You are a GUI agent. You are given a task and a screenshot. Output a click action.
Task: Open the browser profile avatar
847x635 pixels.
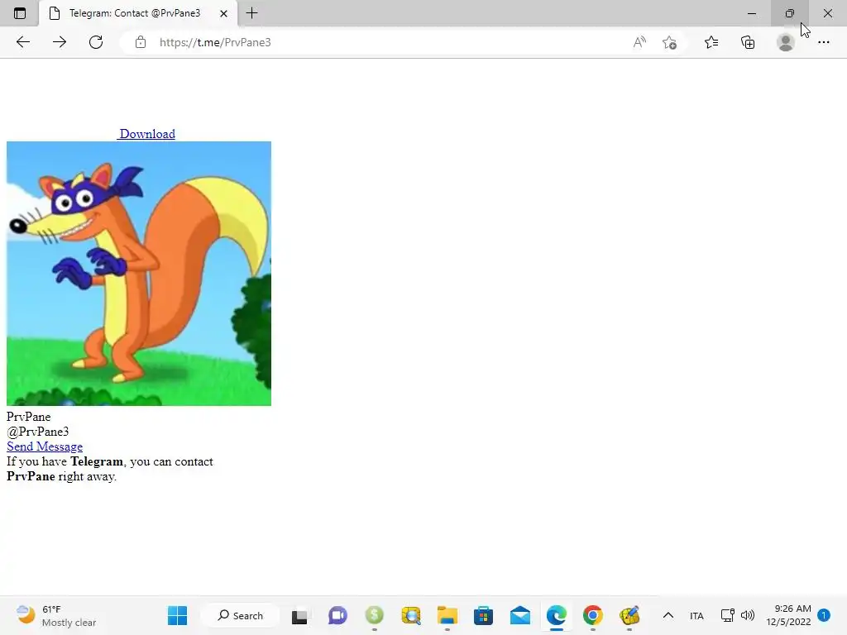pyautogui.click(x=786, y=42)
